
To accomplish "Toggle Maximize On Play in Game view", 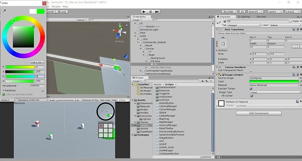I will click(90, 100).
